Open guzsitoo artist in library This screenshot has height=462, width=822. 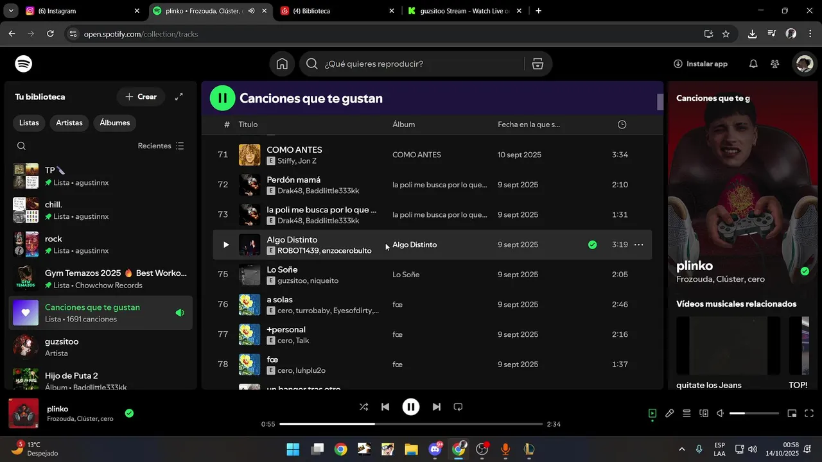101,346
